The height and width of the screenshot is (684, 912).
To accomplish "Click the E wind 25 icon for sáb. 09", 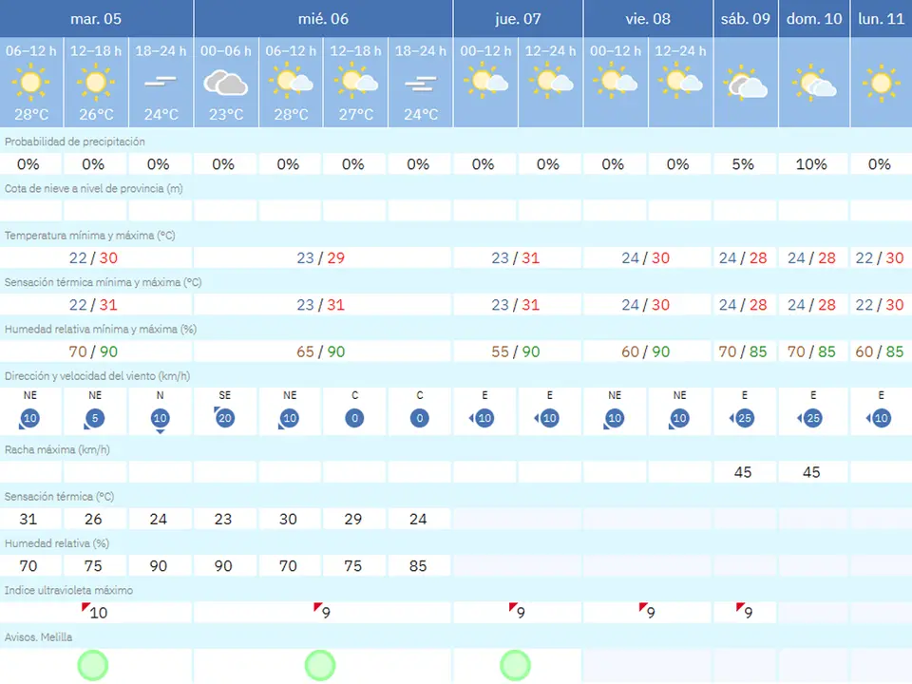I will click(x=743, y=418).
